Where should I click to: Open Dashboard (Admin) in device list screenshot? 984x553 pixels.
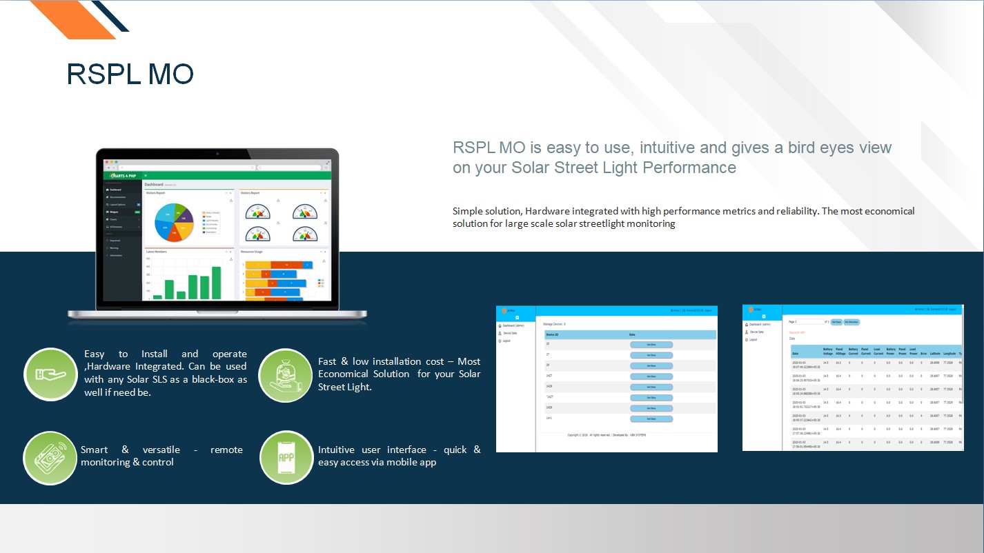(x=511, y=325)
